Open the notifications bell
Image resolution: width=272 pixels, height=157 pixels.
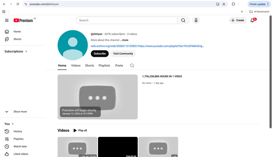[253, 20]
